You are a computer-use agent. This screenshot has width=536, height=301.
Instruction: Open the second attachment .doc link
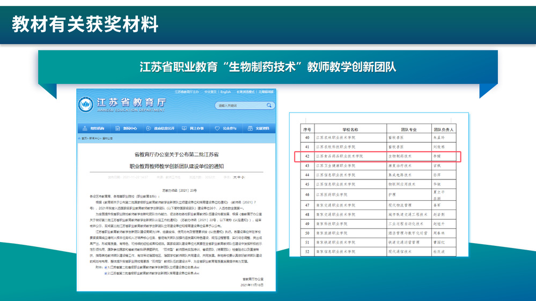tap(153, 273)
